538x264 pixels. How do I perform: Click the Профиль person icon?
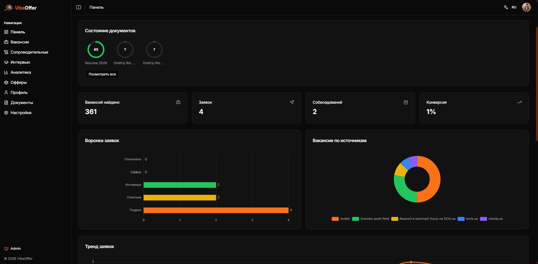pos(6,92)
